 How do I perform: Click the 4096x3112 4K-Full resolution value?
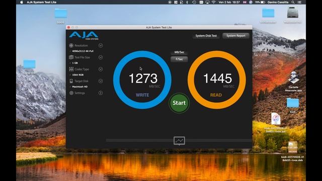point(83,51)
